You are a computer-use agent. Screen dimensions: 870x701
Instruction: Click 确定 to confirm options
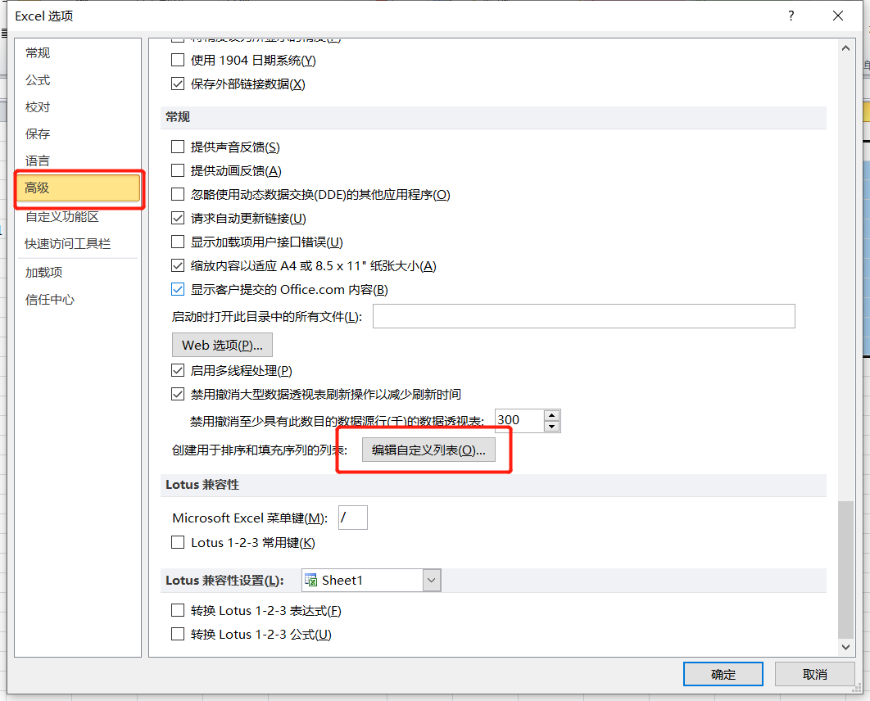(723, 674)
